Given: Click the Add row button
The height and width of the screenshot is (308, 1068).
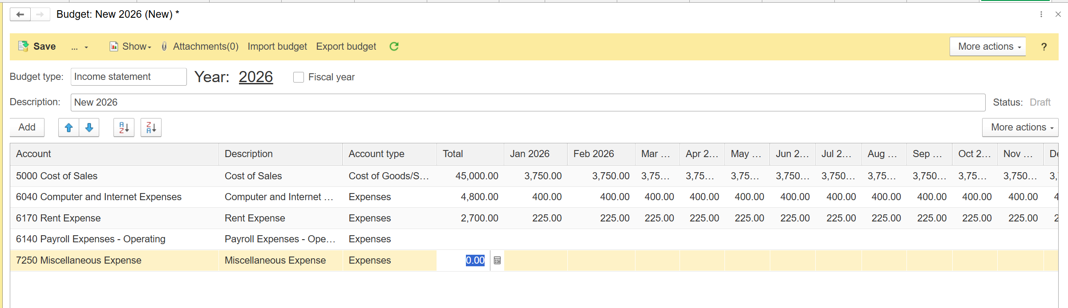Looking at the screenshot, I should pos(27,127).
